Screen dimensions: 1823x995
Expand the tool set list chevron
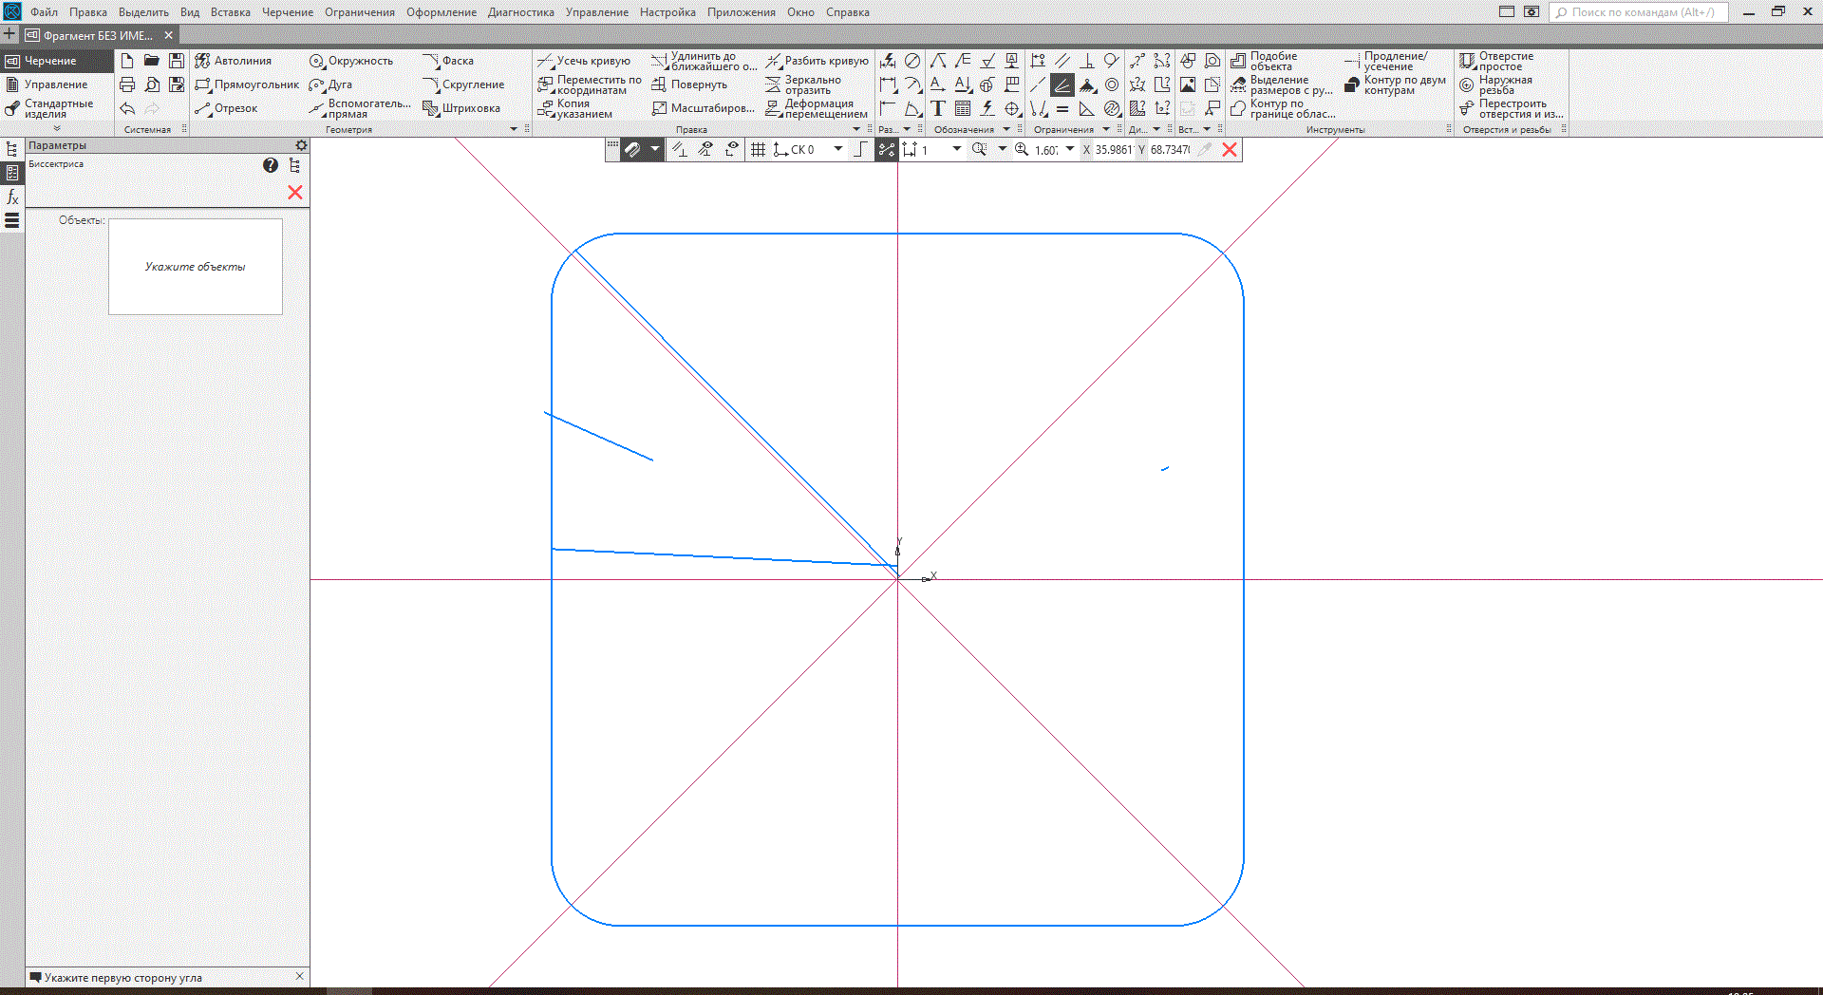tap(57, 128)
